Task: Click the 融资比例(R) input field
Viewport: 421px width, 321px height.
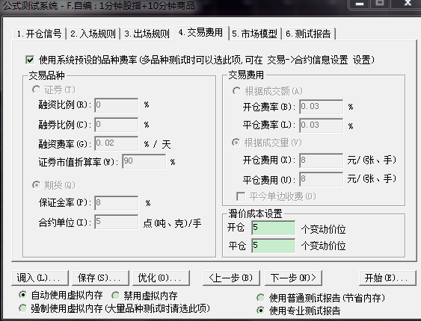Action: point(117,105)
